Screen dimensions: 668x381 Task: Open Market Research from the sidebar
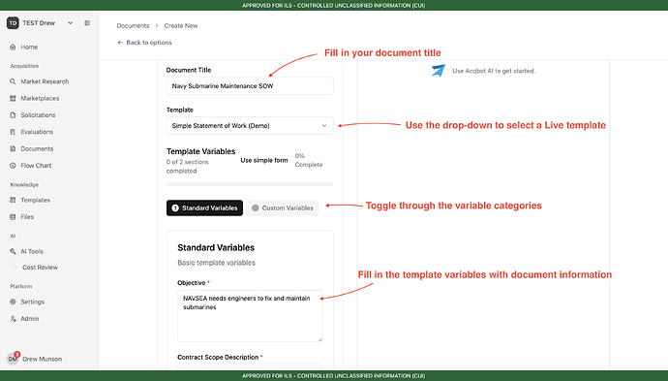(45, 81)
